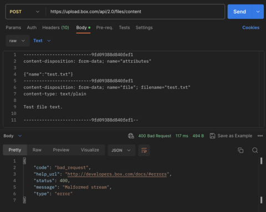Viewport: 266px width, 212px height.
Task: Click the 400 Bad Request status
Action: [155, 136]
